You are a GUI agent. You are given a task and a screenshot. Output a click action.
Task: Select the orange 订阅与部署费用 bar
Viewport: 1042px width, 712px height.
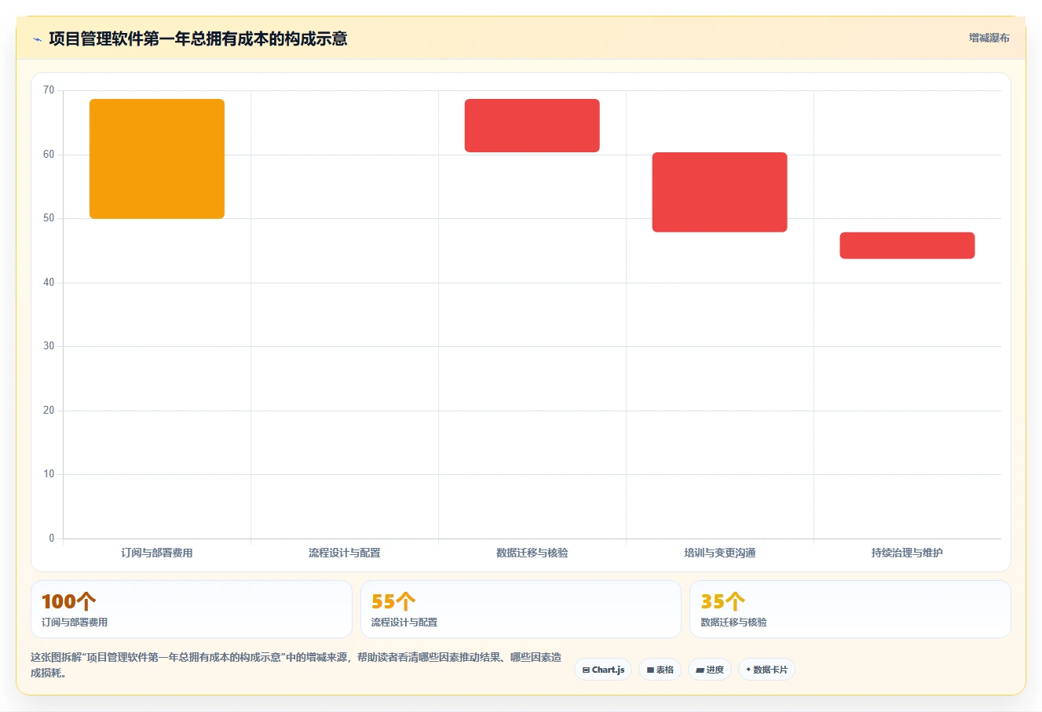click(x=157, y=159)
